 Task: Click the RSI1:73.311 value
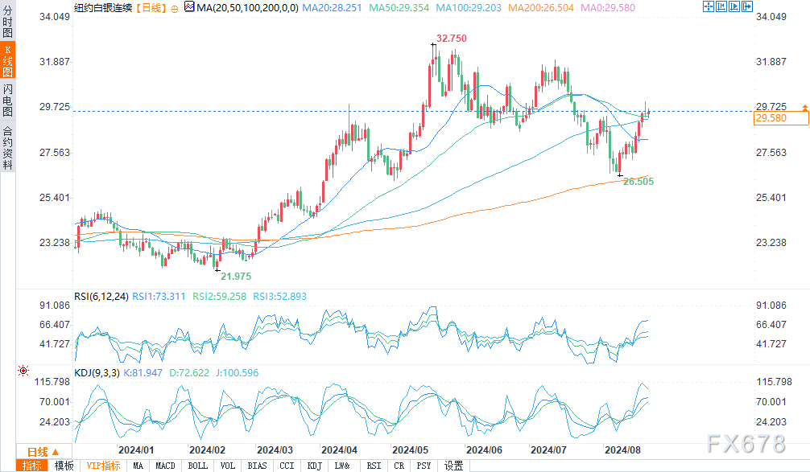point(159,297)
